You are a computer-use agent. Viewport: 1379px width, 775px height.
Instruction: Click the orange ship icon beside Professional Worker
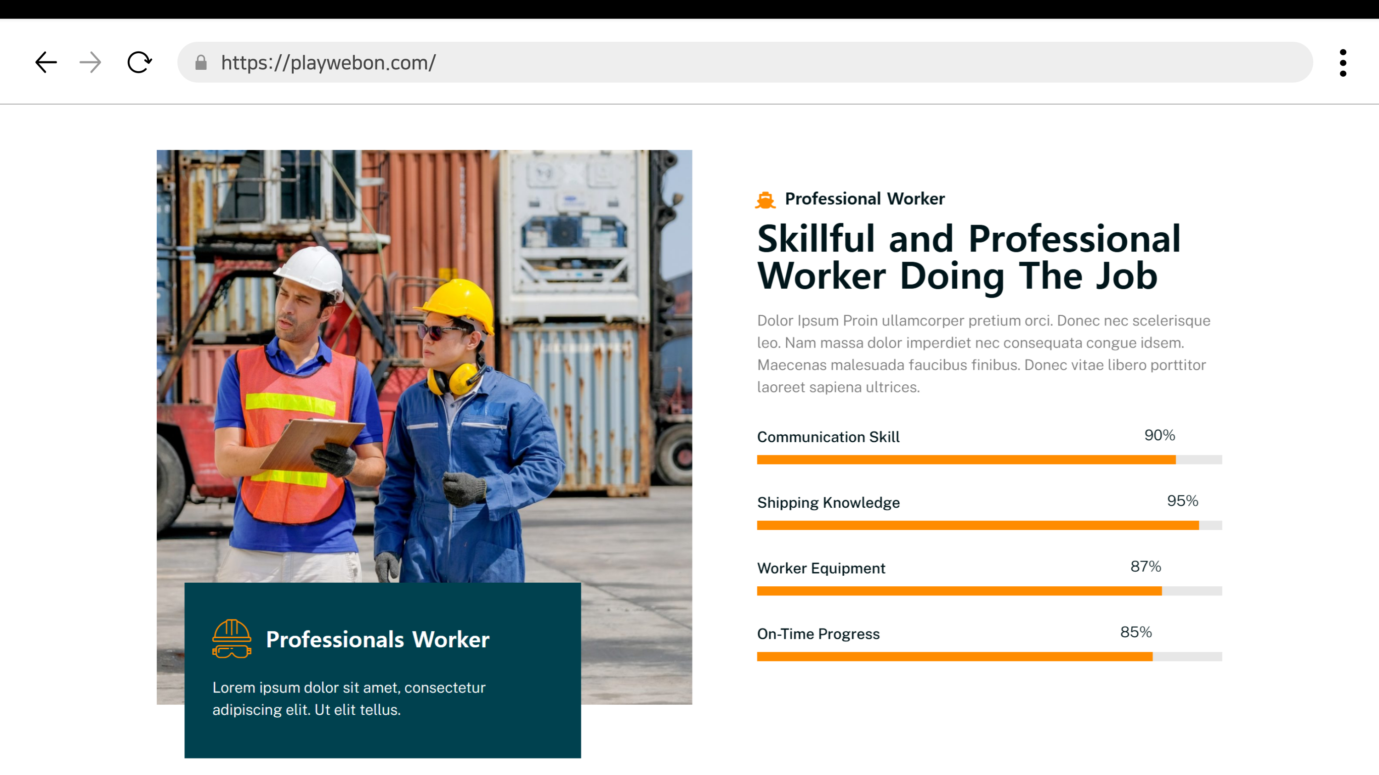pyautogui.click(x=765, y=200)
